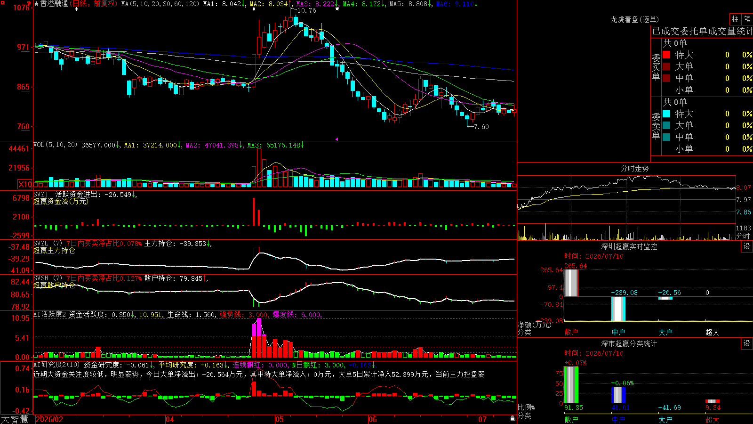This screenshot has height=424, width=753.
Task: Click the SVZL (7) indicator label
Action: pyautogui.click(x=48, y=243)
